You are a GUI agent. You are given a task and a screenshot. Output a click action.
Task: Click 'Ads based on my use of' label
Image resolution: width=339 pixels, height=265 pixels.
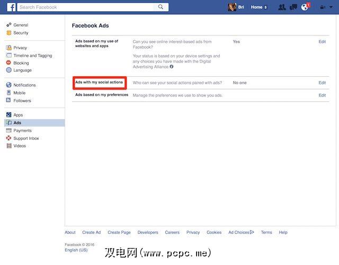click(96, 41)
